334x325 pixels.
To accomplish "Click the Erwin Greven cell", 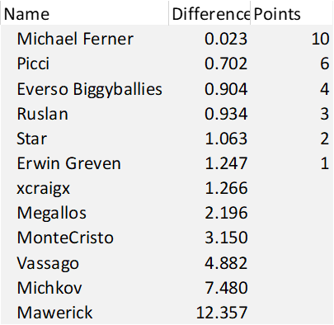I will 85,163.
